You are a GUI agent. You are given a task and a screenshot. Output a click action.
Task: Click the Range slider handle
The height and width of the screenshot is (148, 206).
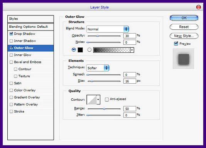click(104, 109)
